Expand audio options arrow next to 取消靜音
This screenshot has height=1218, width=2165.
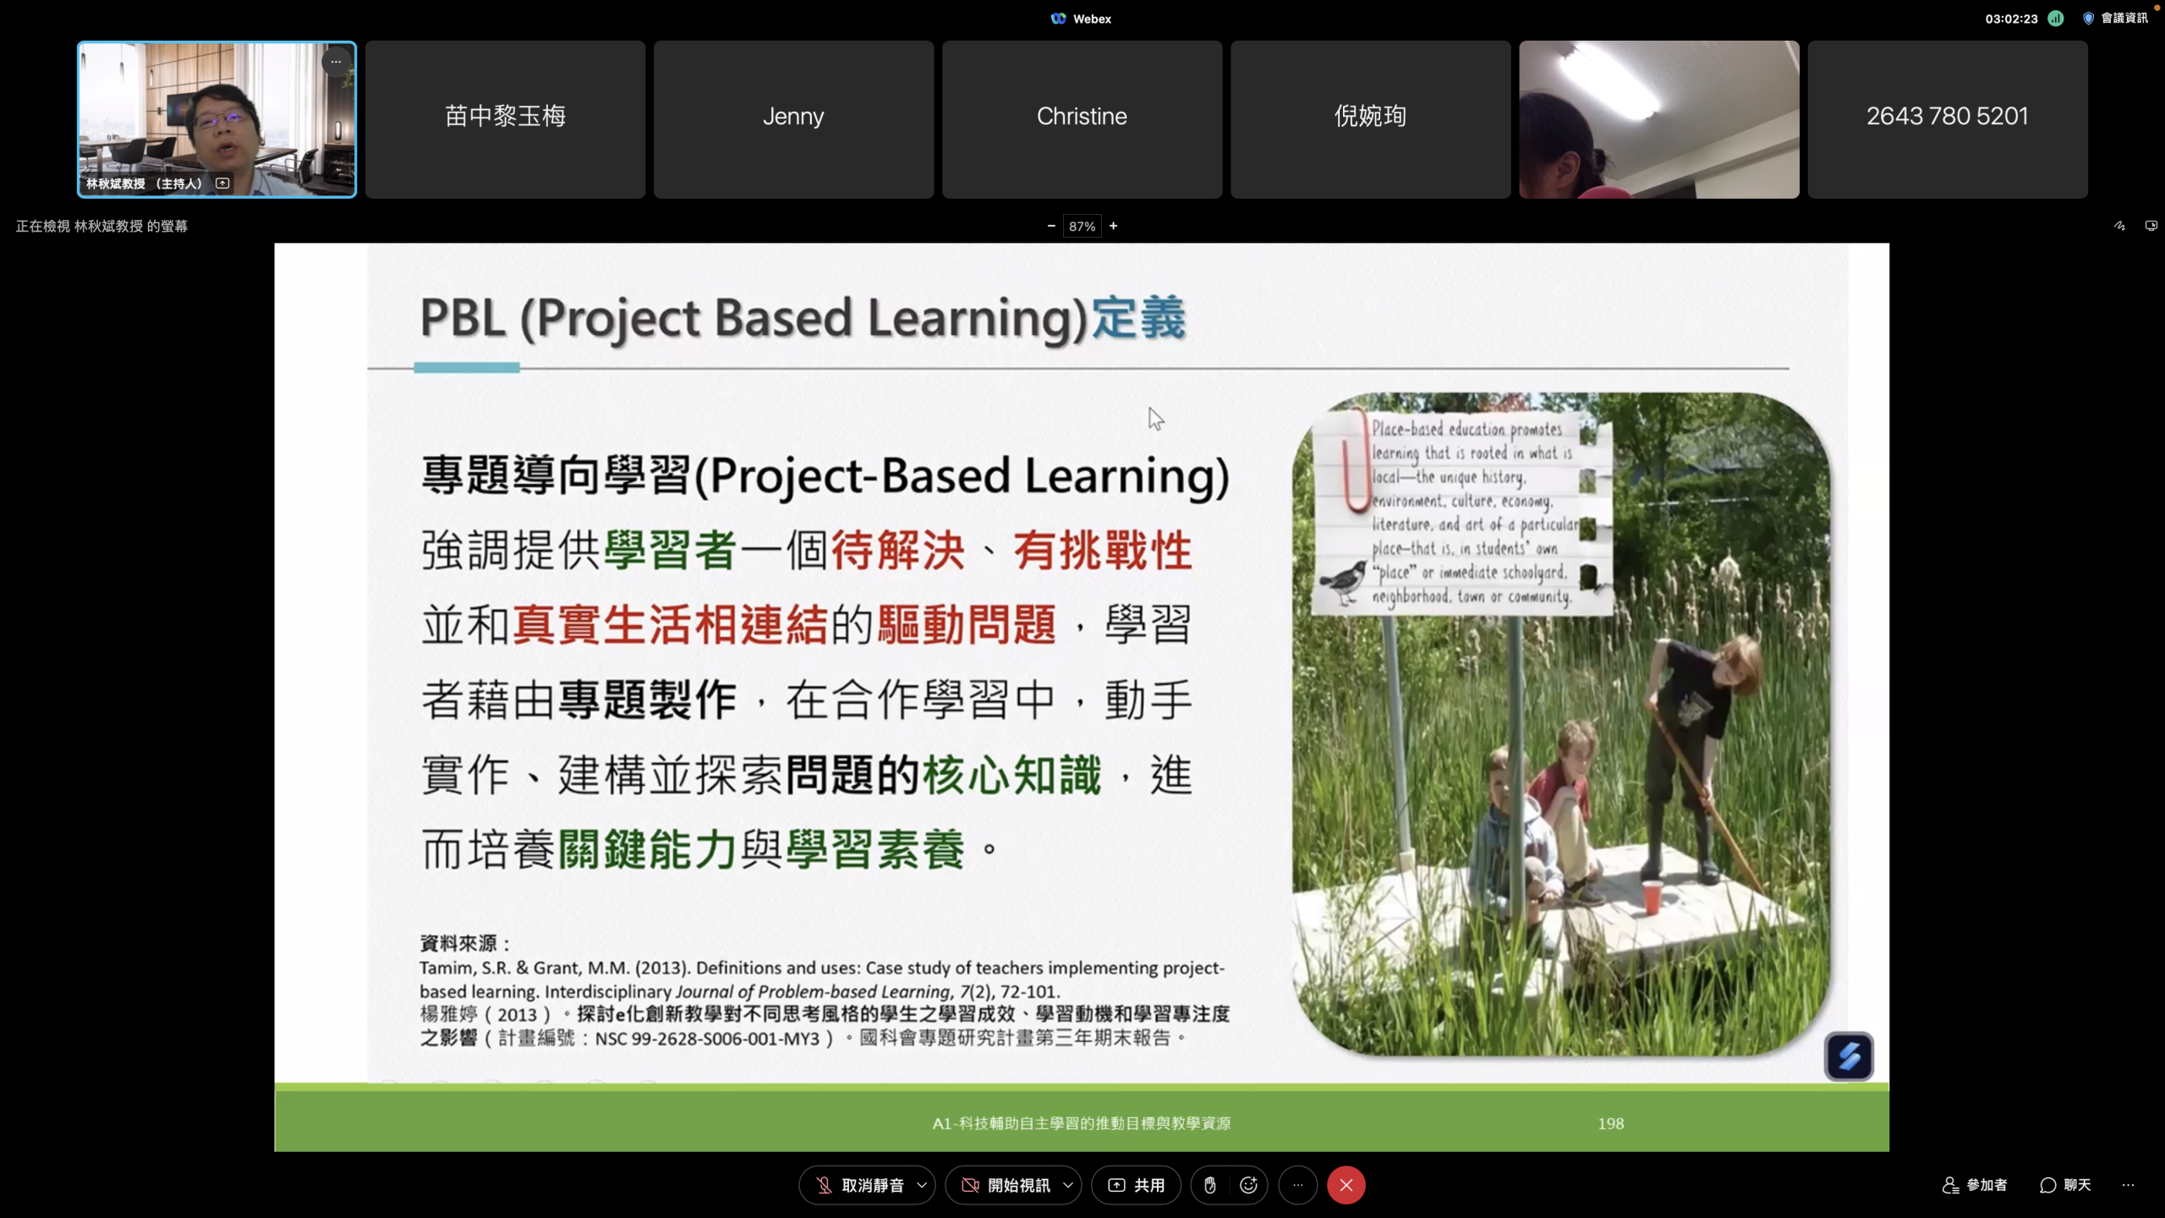coord(922,1185)
